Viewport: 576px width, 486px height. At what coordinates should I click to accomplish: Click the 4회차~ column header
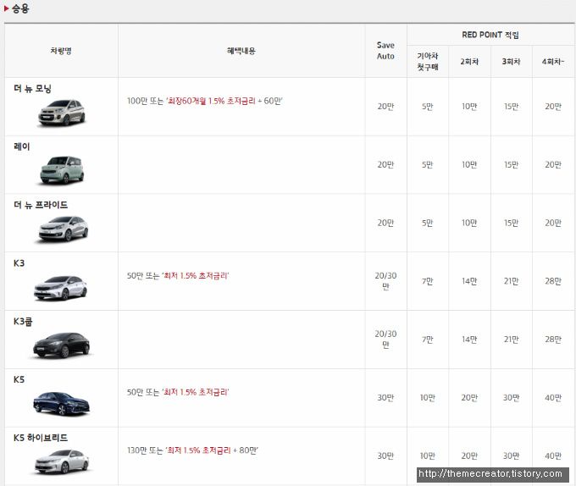tap(553, 62)
